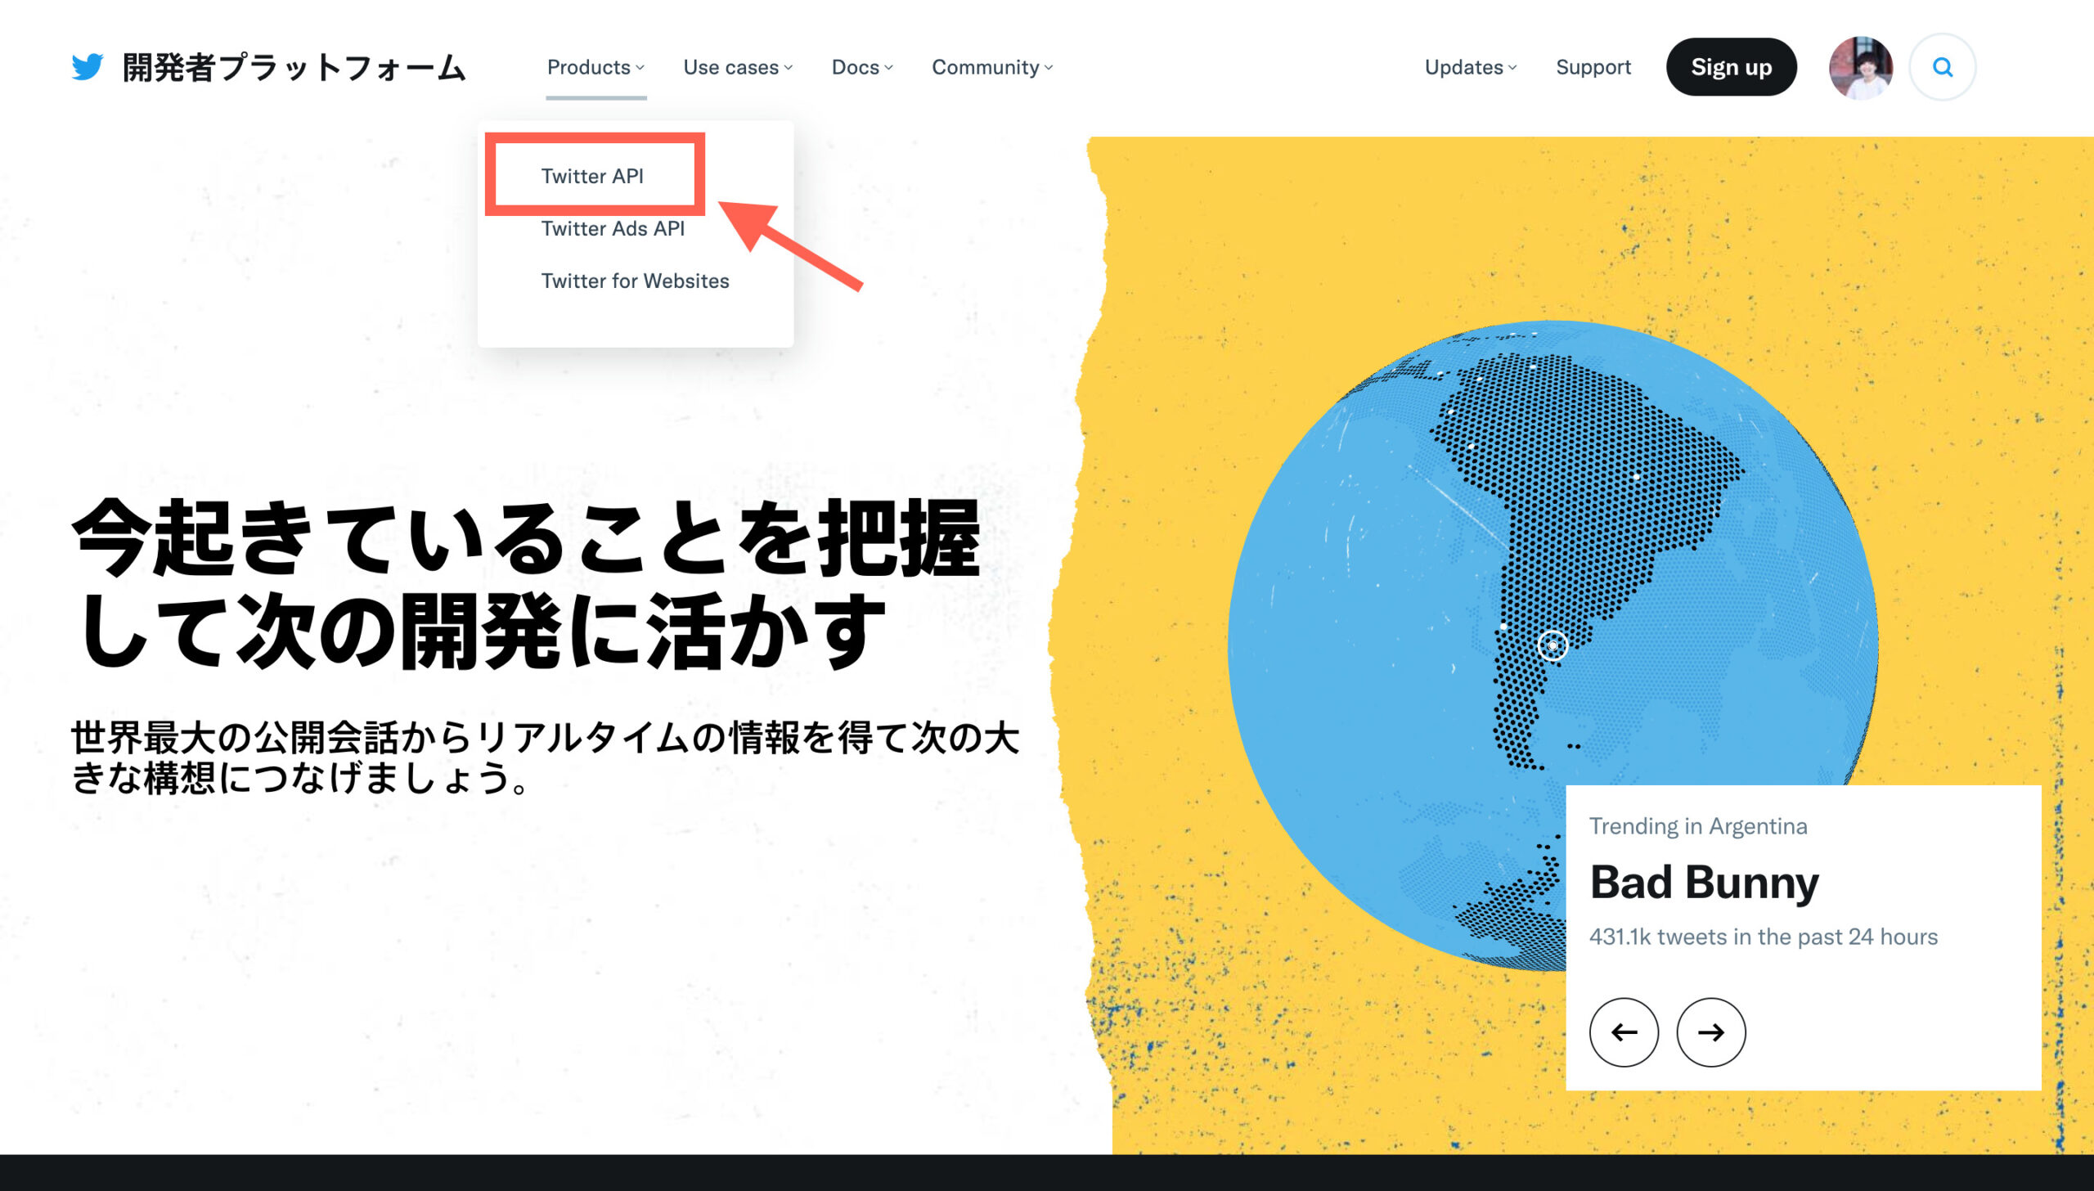The image size is (2094, 1191).
Task: Show the next trending topic arrow
Action: pos(1711,1032)
